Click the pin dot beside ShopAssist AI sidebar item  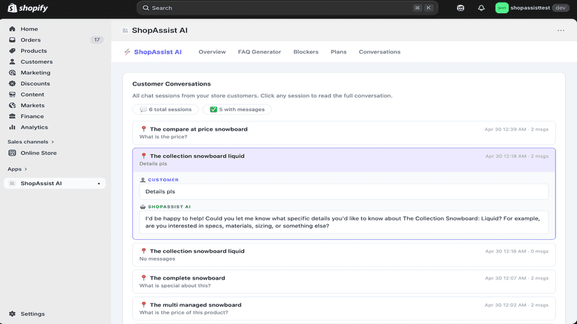[x=99, y=184]
